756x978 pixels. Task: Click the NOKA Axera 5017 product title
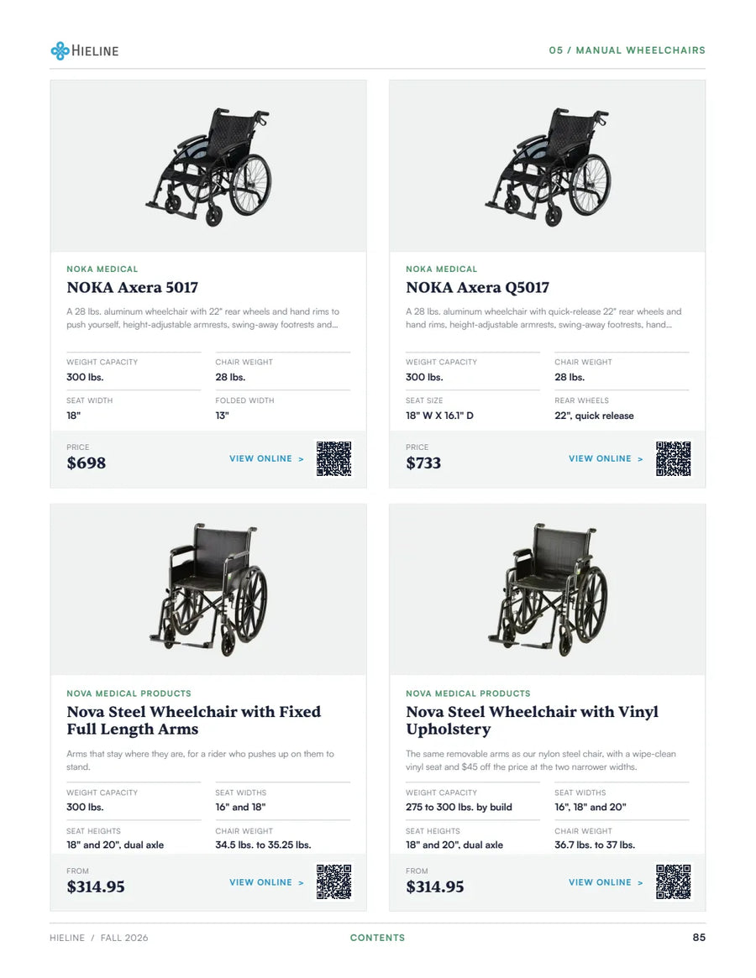coord(133,288)
